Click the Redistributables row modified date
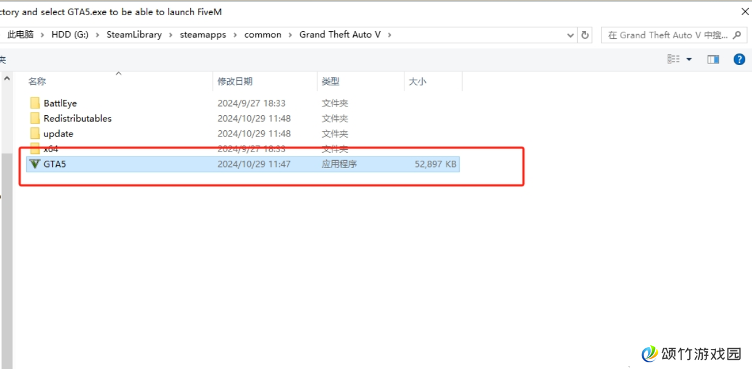 click(254, 118)
